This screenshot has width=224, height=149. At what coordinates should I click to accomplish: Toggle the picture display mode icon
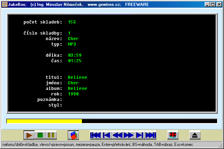pyautogui.click(x=173, y=135)
